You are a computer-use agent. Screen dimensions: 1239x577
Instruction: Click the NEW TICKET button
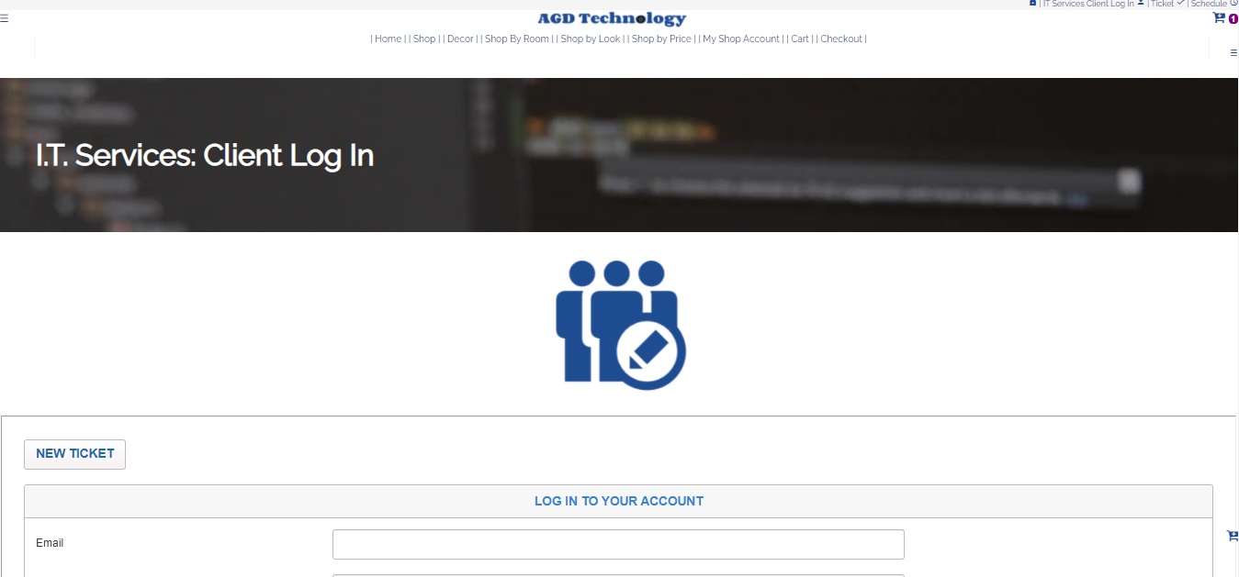tap(74, 454)
